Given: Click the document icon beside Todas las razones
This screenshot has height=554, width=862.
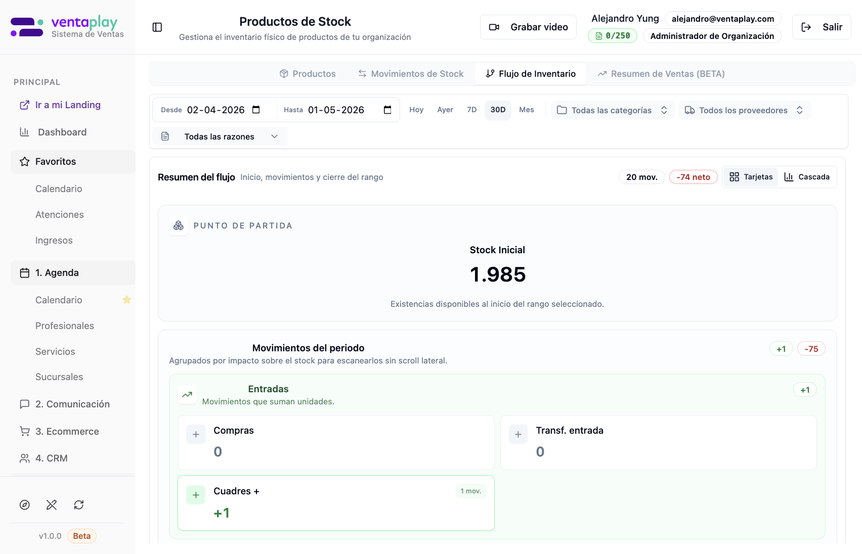Looking at the screenshot, I should (165, 136).
